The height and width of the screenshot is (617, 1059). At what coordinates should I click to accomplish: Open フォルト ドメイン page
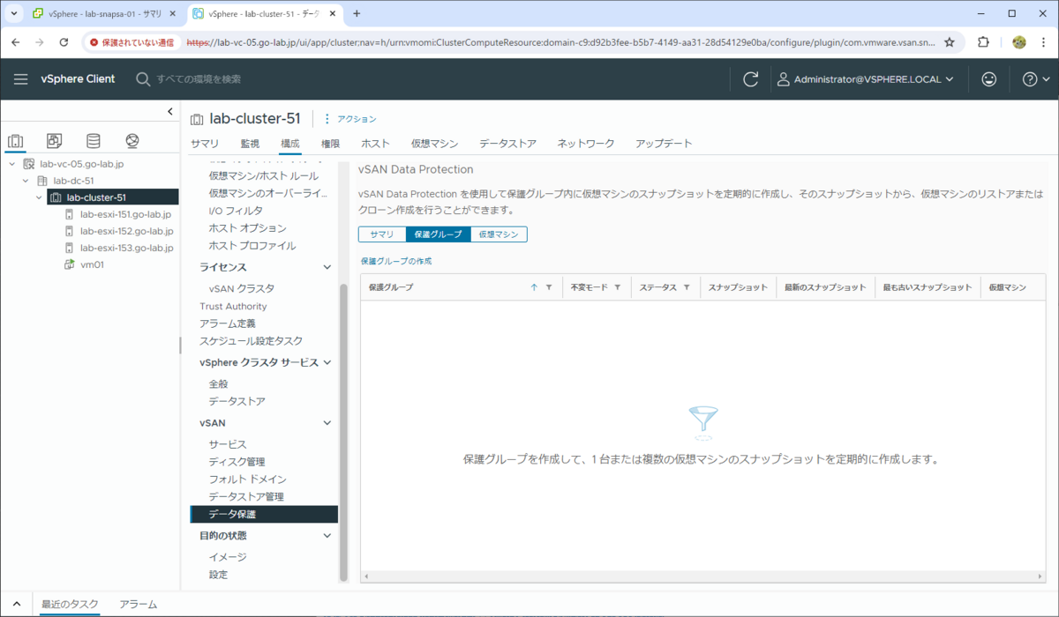(247, 479)
